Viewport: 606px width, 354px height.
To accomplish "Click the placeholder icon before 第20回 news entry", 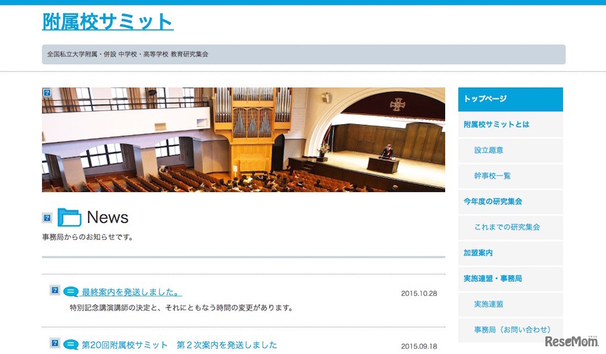I will coord(55,343).
